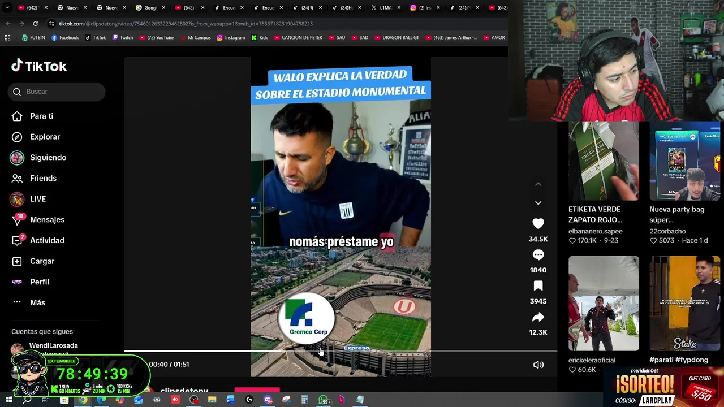This screenshot has height=407, width=724.
Task: Open WhatsApp from the taskbar
Action: tap(323, 400)
